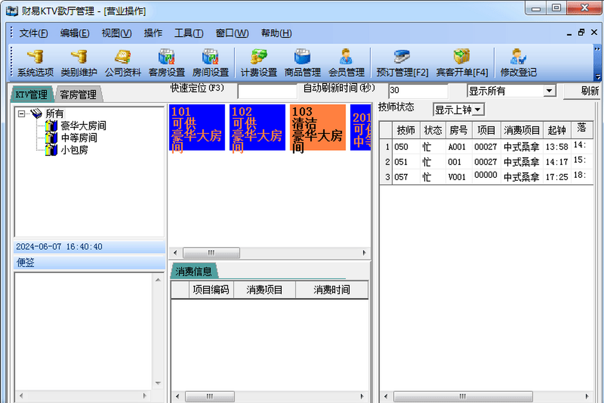Open 商品管理 toolbar icon
Viewport: 604px width, 403px height.
(x=303, y=63)
